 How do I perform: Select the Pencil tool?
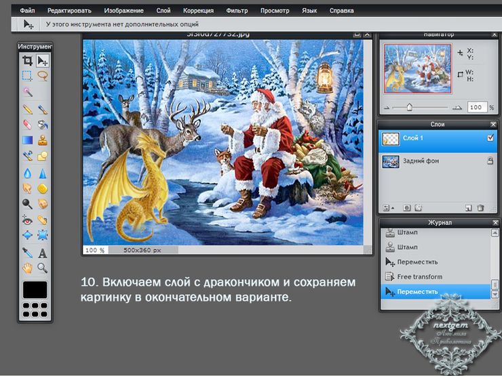[27, 109]
